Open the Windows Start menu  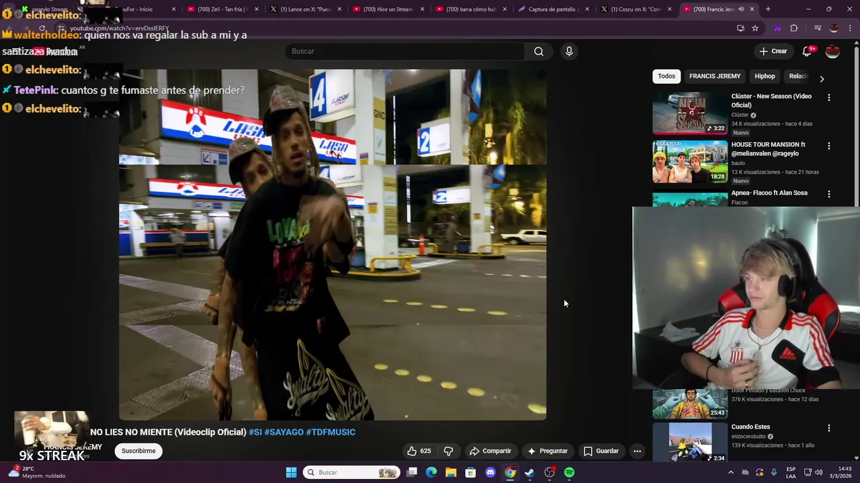click(291, 473)
